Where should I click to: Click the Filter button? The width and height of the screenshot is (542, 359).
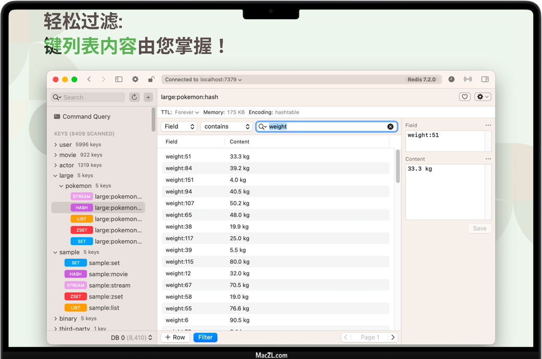(x=205, y=337)
